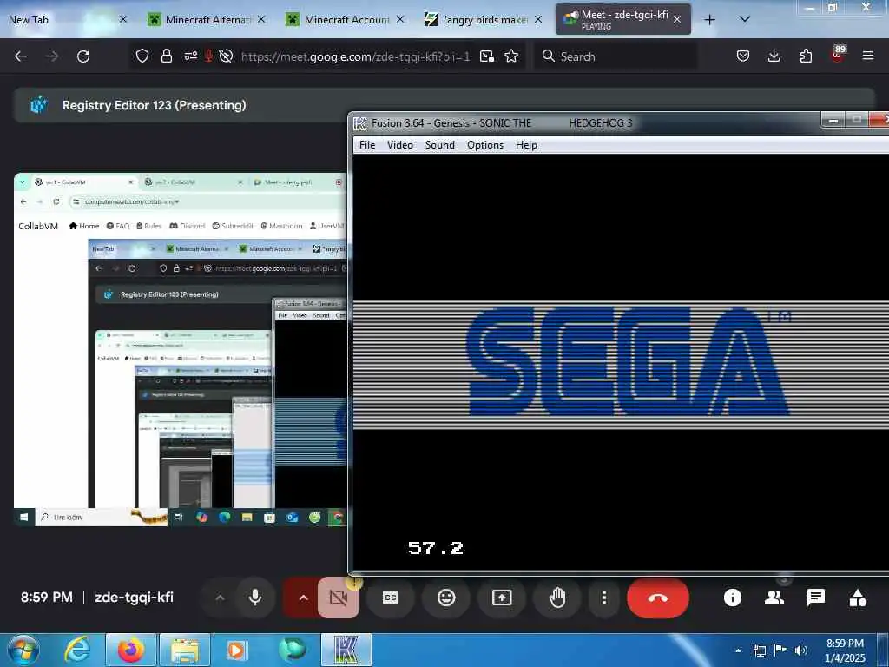
Task: Open Windows Media Player in the taskbar
Action: (x=235, y=650)
